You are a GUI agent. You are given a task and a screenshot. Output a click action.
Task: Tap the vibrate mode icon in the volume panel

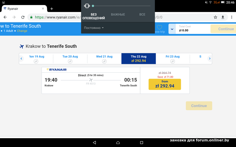click(x=87, y=6)
